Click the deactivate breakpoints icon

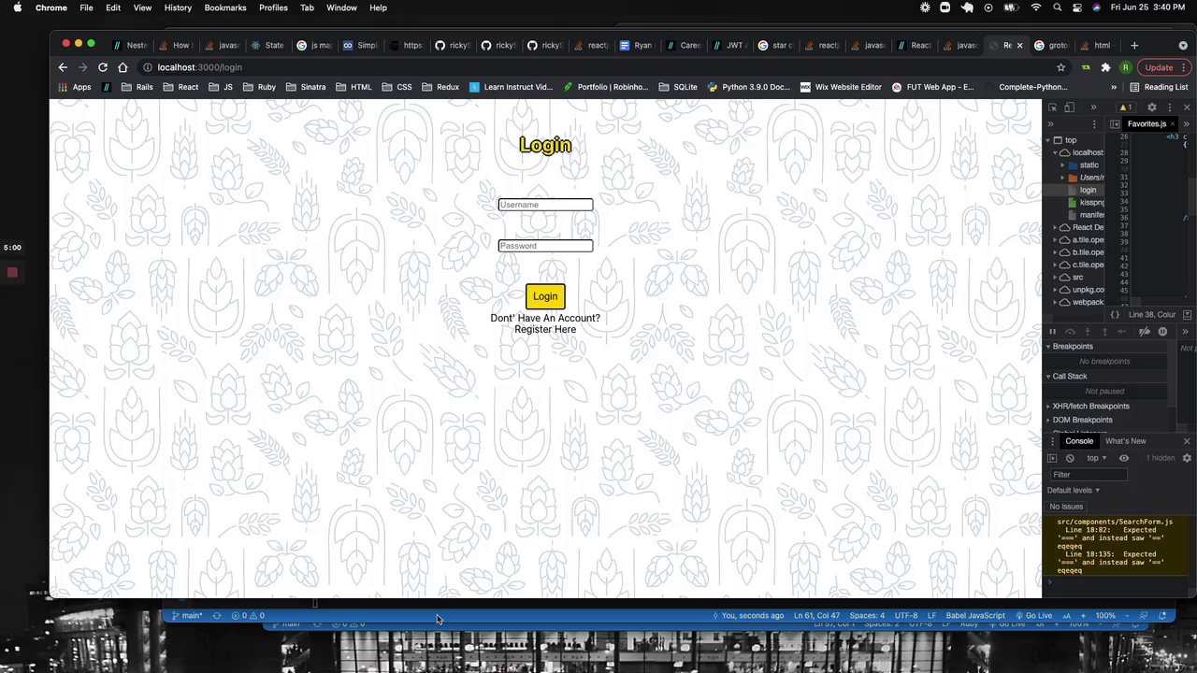[x=1145, y=332]
